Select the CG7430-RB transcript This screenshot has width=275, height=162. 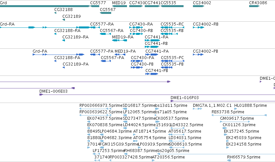tap(136, 34)
